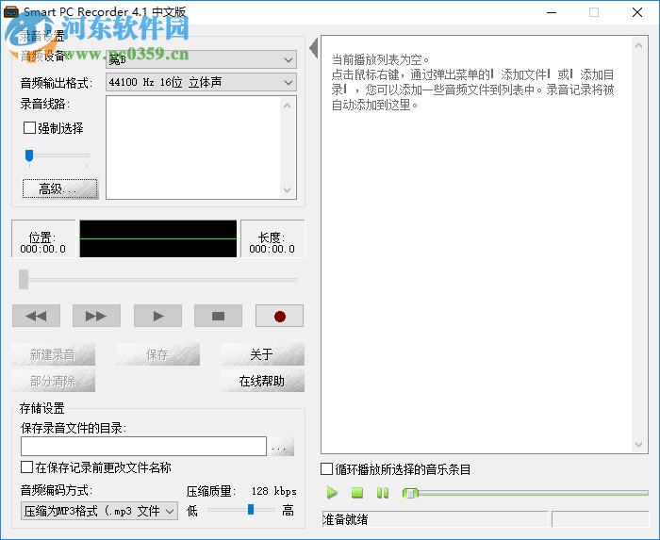Click the playlist scroll down arrow

point(638,445)
